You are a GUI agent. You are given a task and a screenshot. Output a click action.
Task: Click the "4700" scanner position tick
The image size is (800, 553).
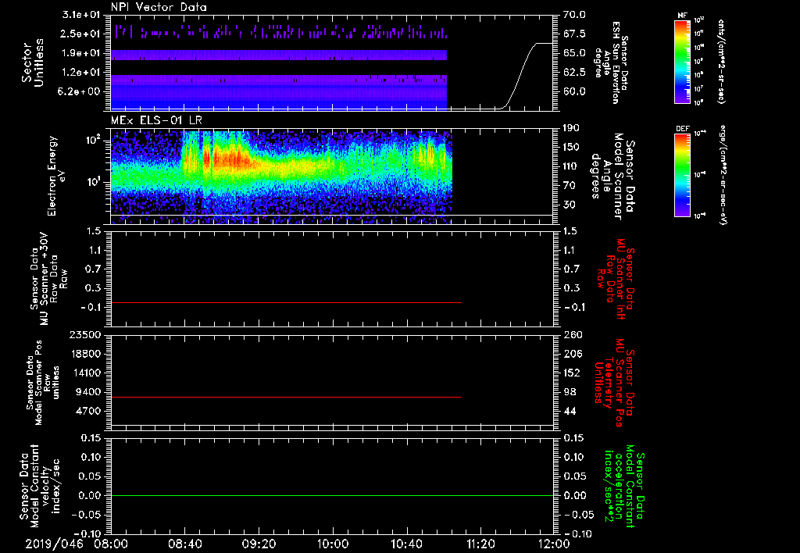pyautogui.click(x=87, y=411)
